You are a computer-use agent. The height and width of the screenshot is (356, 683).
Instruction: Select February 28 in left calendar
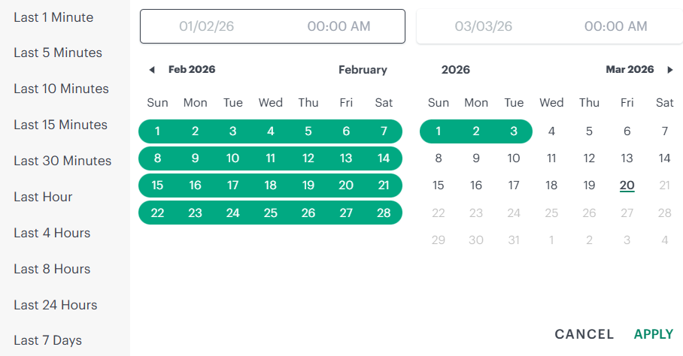point(384,213)
